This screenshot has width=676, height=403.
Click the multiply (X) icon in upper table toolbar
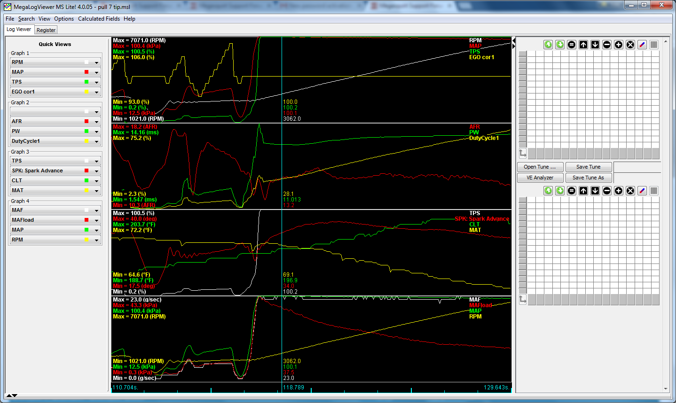[x=630, y=45]
